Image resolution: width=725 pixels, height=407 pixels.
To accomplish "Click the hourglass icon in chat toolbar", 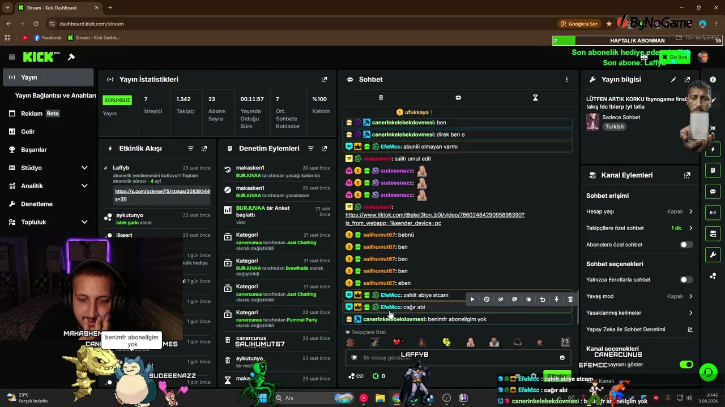I will tap(535, 98).
